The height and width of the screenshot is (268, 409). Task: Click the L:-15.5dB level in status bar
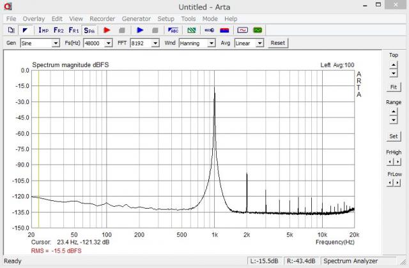pos(264,261)
